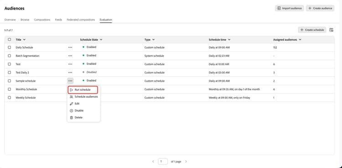
Task: Check the Daily Schedule row checkbox
Action: (10, 47)
